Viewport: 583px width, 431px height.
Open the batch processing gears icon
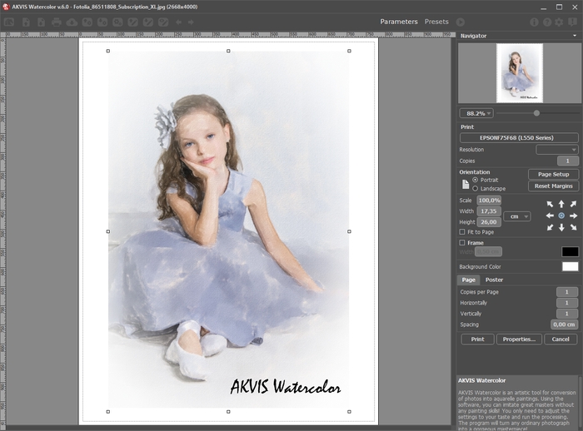117,22
